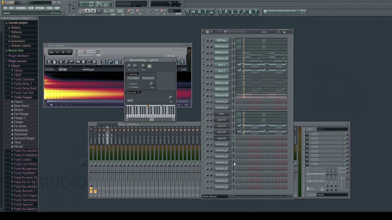Click the Edison loop transport button
This screenshot has height=220, width=392.
(51, 52)
